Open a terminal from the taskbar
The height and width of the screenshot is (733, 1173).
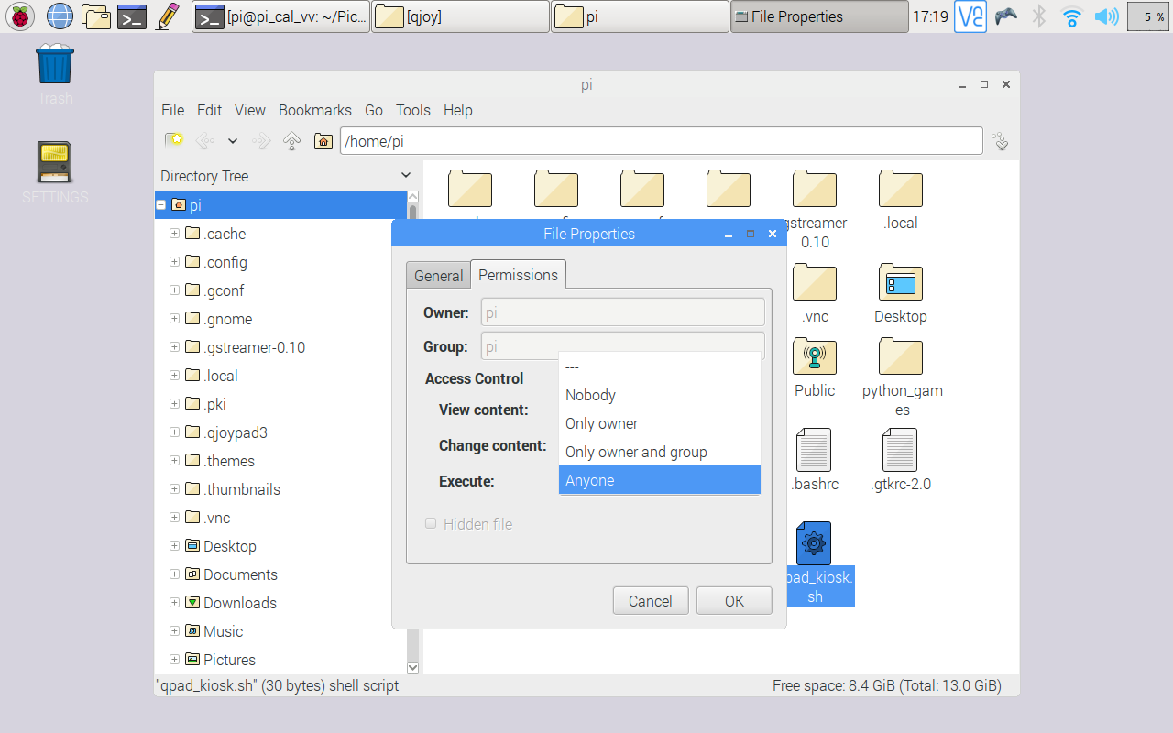131,16
